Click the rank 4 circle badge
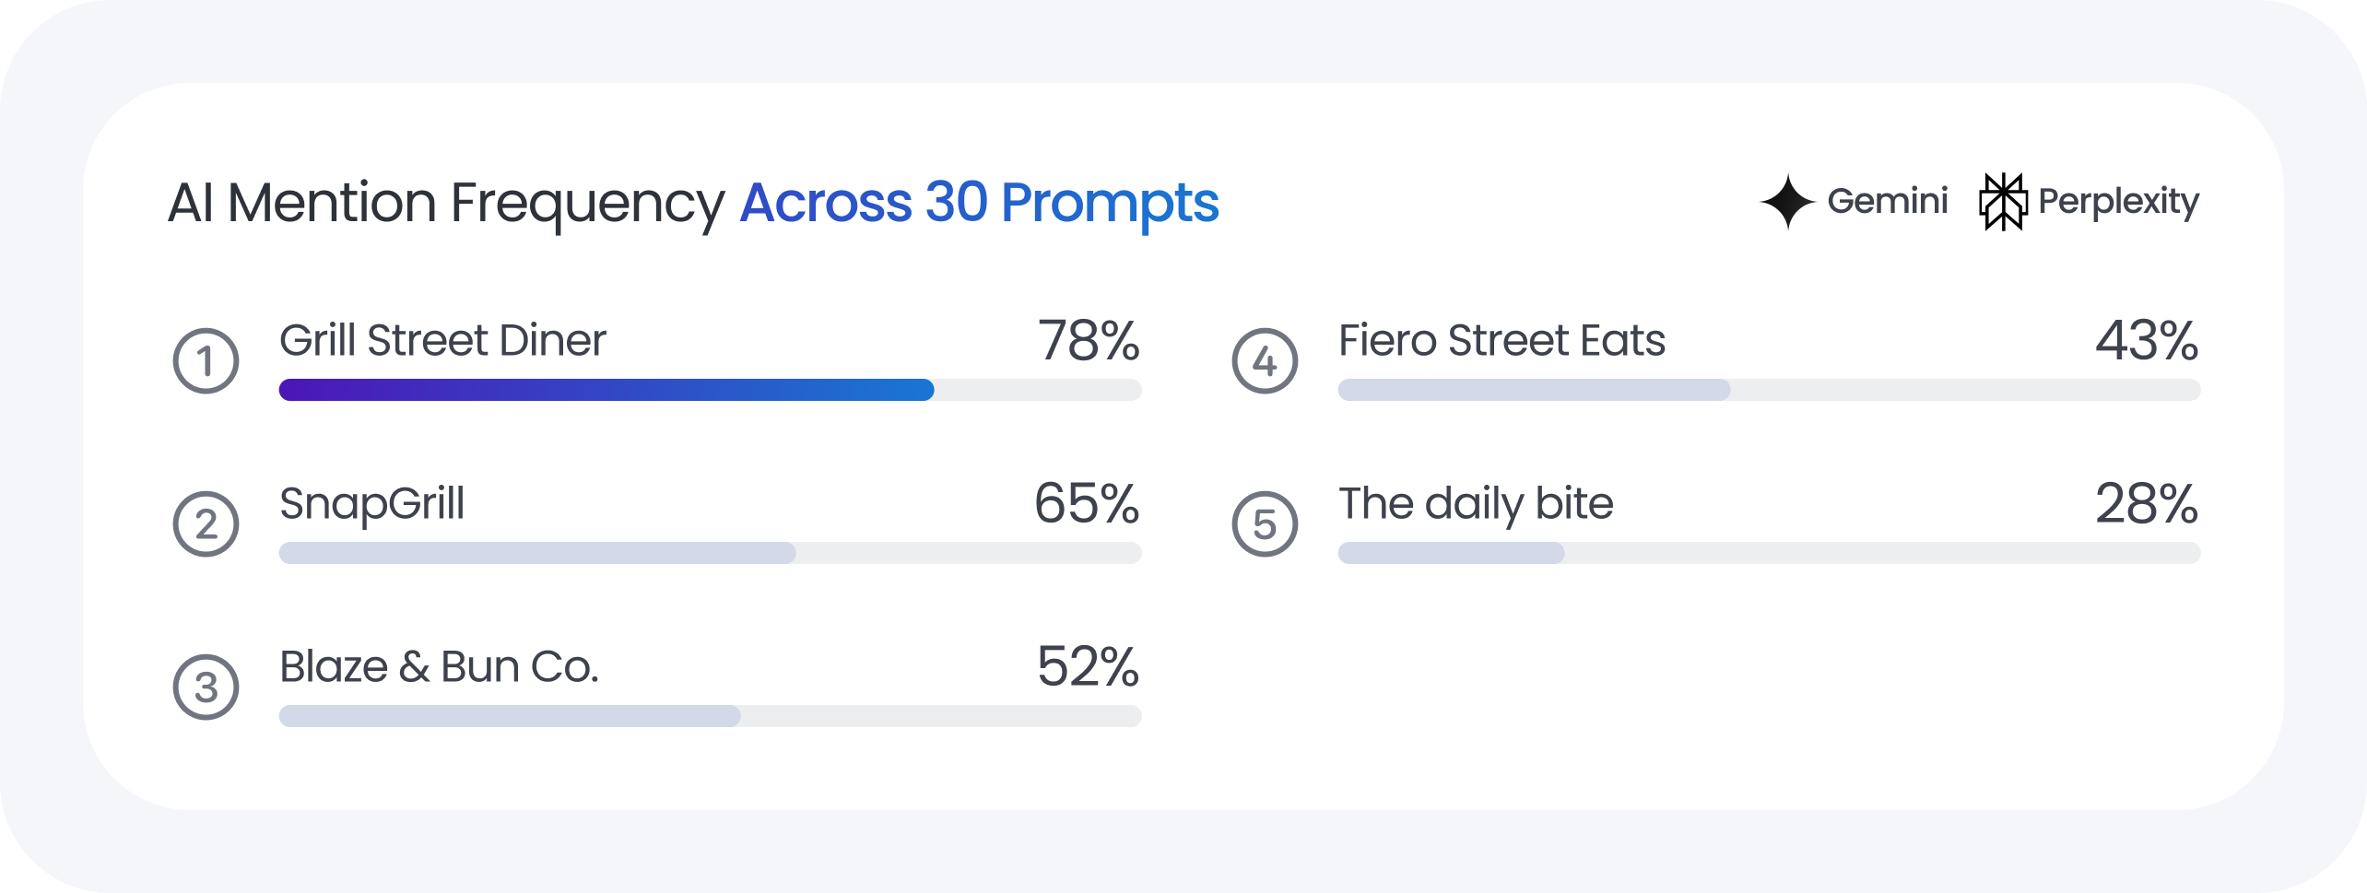2367x893 pixels. tap(1265, 361)
